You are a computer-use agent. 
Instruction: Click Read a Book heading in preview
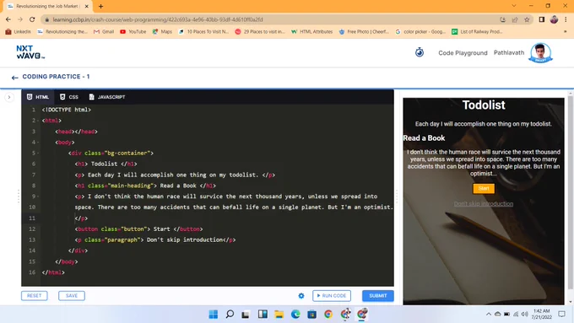424,138
